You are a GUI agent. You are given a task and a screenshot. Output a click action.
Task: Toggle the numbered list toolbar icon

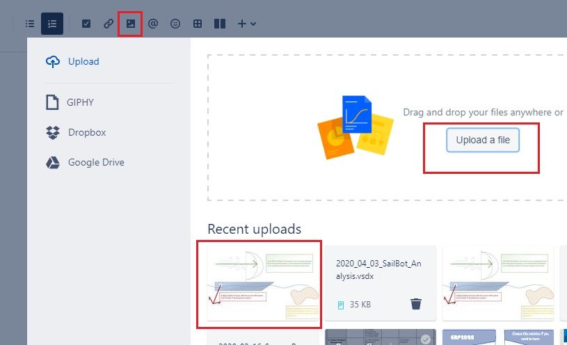[x=52, y=24]
